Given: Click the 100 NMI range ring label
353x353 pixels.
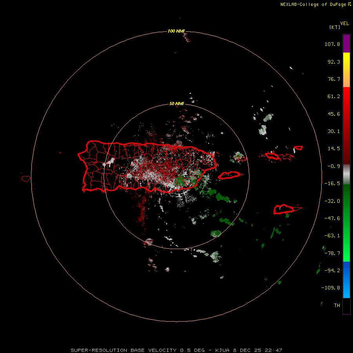Looking at the screenshot, I should click(x=176, y=31).
